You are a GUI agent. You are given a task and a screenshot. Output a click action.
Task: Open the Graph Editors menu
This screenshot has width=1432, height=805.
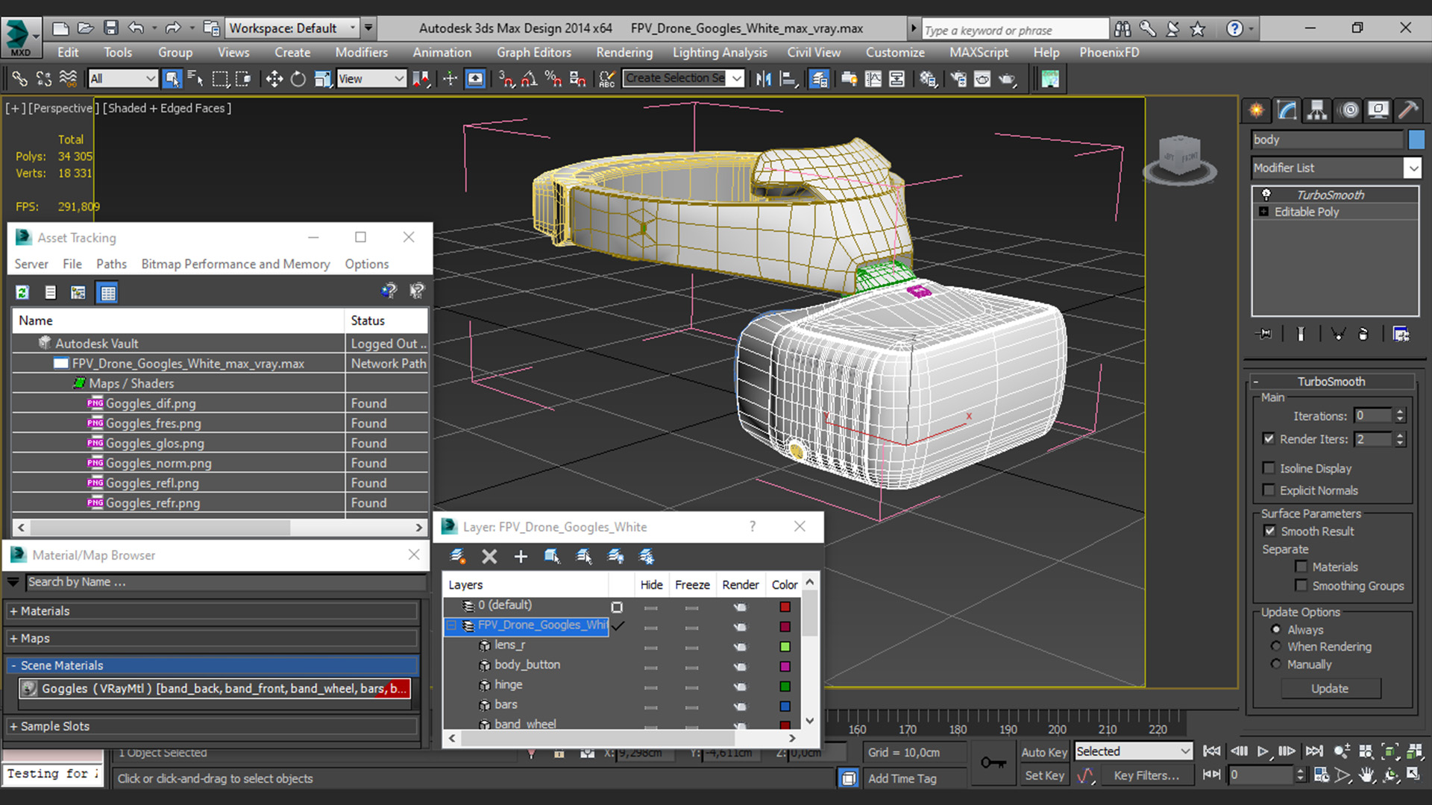(534, 52)
